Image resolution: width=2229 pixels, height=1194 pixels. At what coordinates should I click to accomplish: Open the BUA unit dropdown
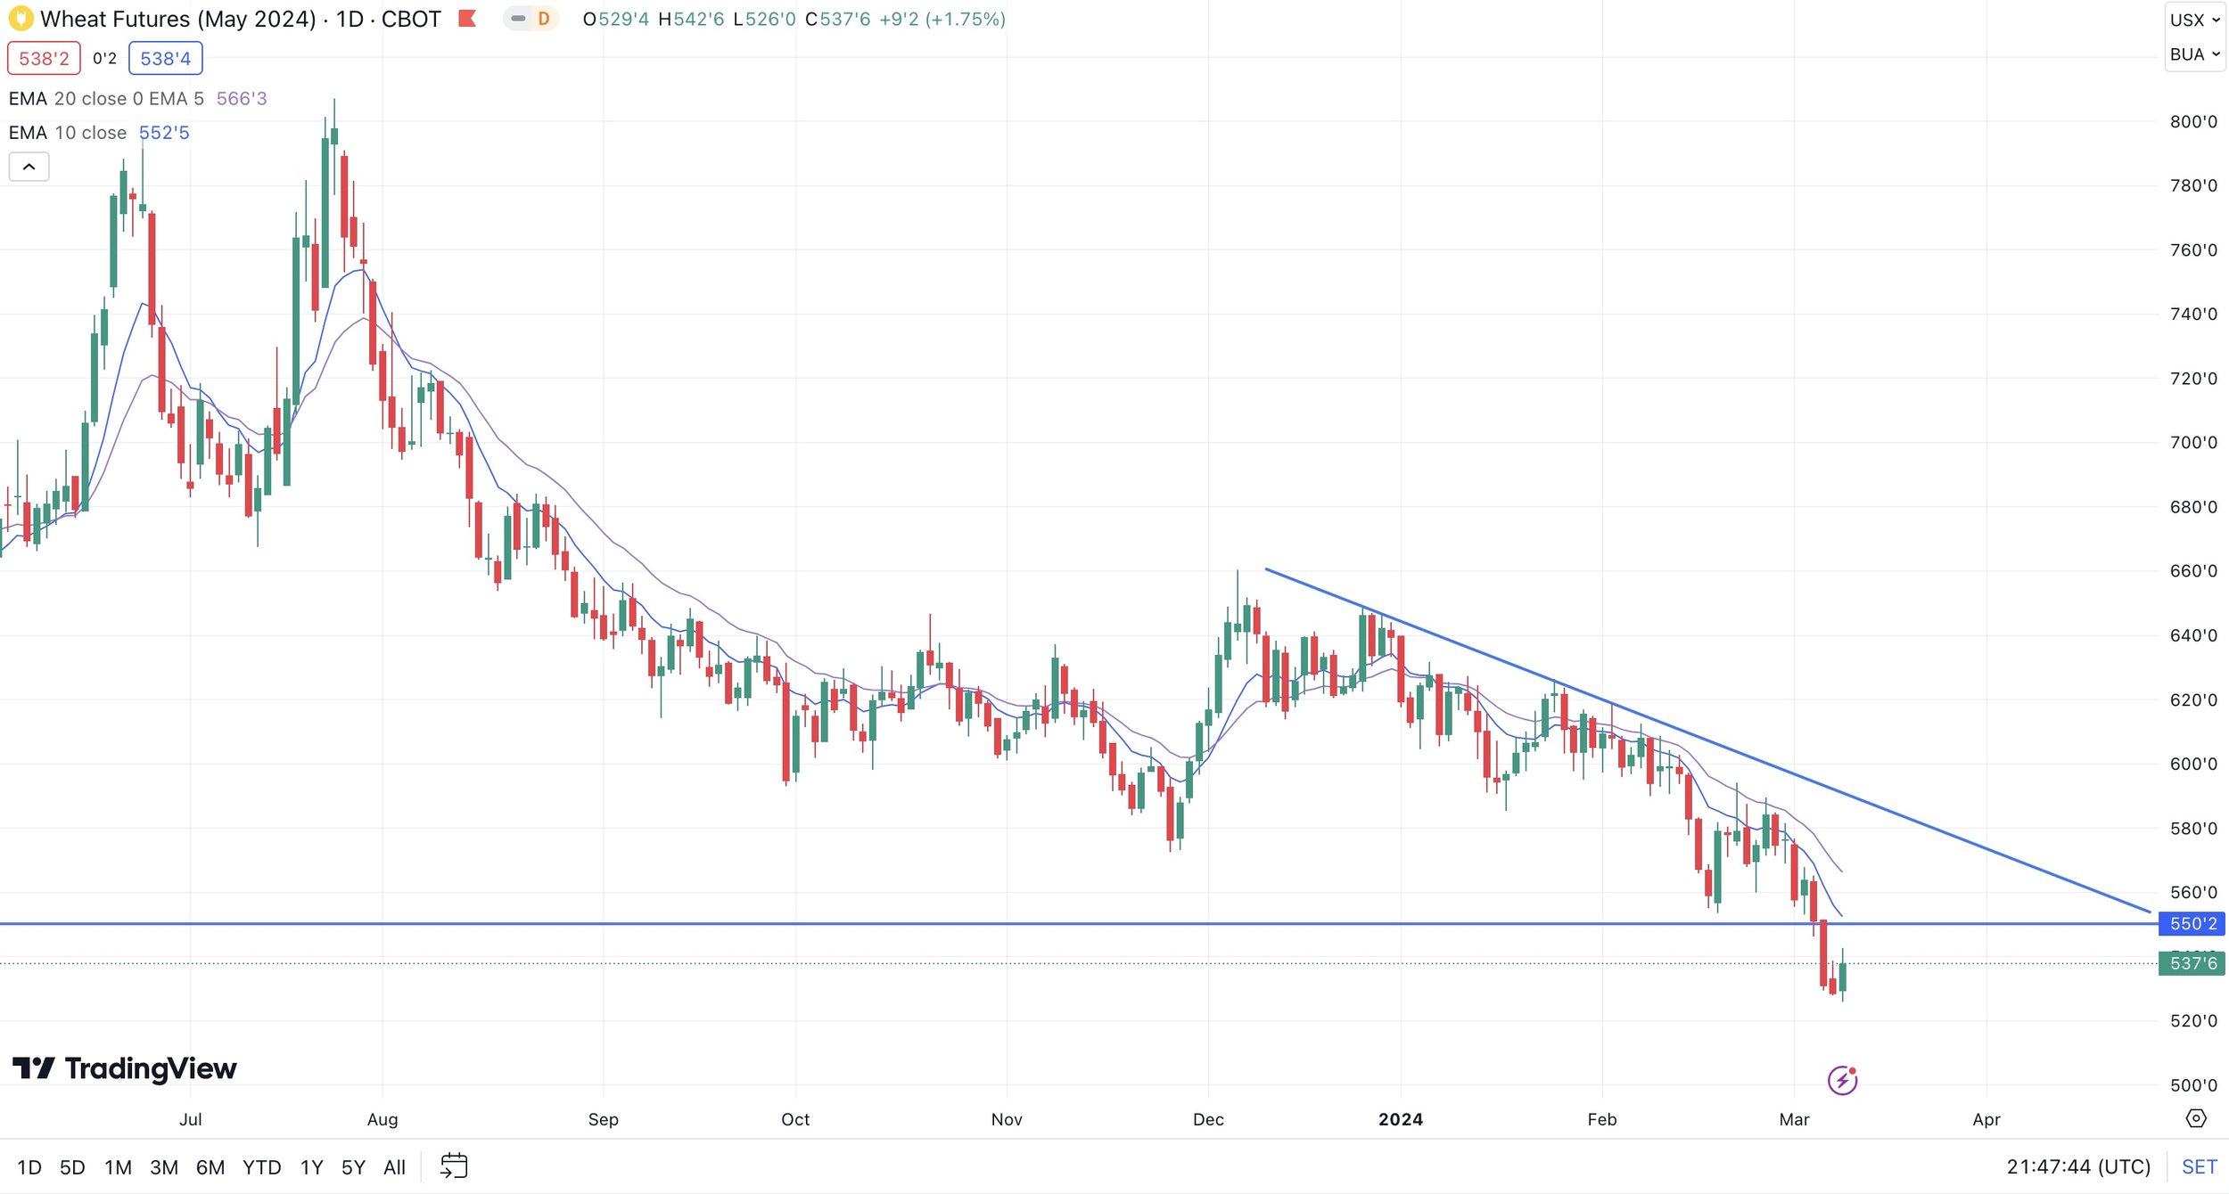(2194, 54)
